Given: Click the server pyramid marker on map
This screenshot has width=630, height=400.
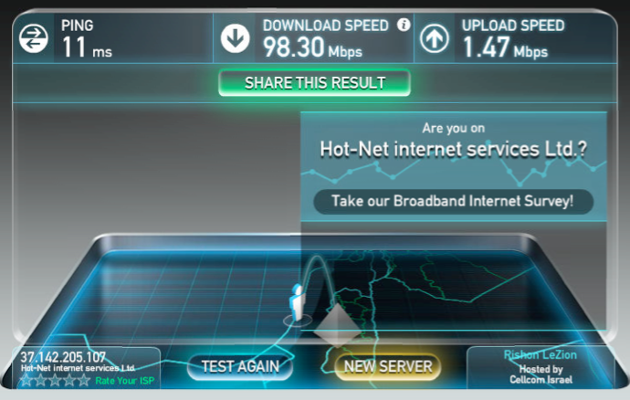Looking at the screenshot, I should (338, 326).
